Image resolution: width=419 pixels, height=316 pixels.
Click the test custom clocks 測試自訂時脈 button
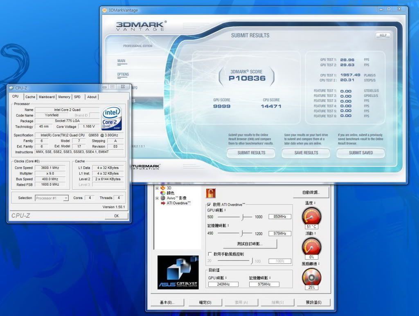(x=250, y=244)
